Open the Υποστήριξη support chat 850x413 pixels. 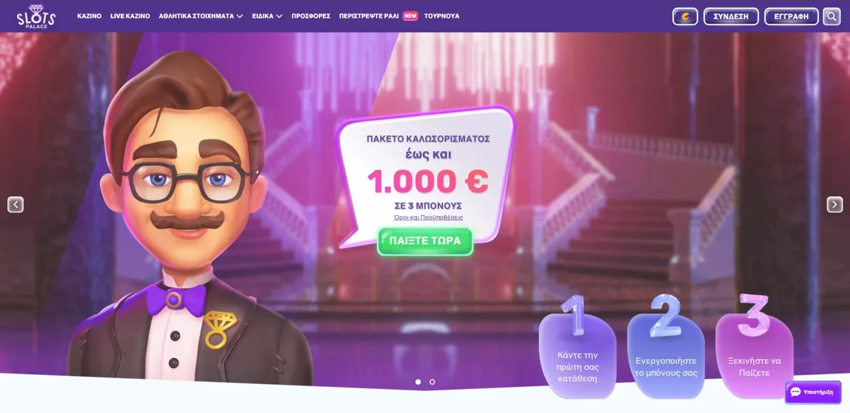click(x=813, y=392)
